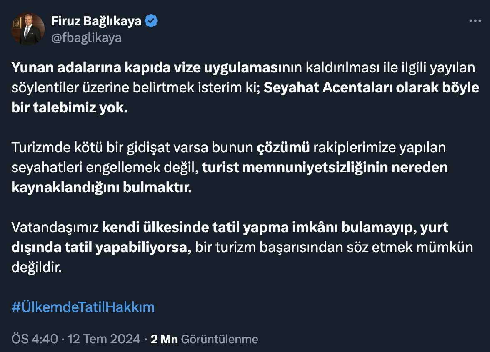
Task: Click the final word 'değildir.'
Action: [36, 267]
